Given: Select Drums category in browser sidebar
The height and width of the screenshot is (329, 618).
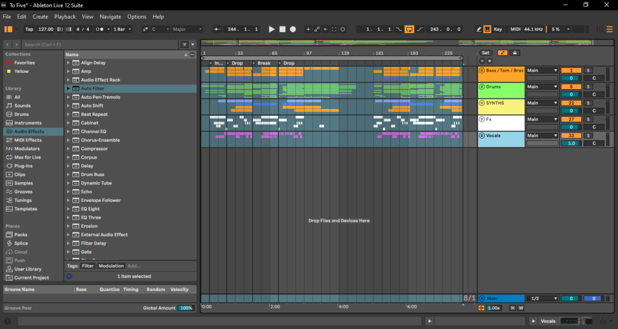Looking at the screenshot, I should coord(21,114).
